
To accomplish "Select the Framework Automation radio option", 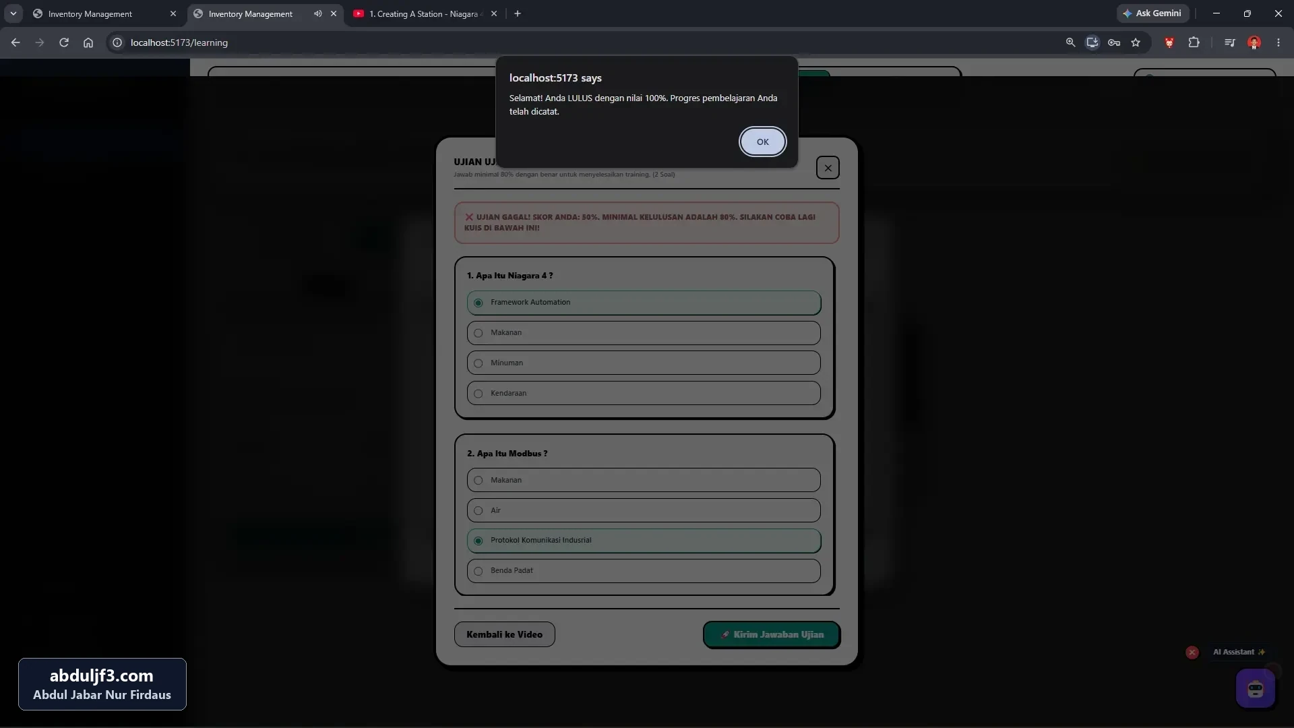I will tap(644, 303).
